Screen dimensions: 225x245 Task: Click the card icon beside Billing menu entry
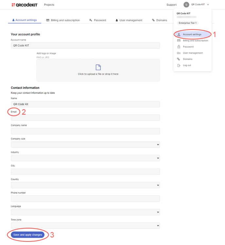(179, 41)
